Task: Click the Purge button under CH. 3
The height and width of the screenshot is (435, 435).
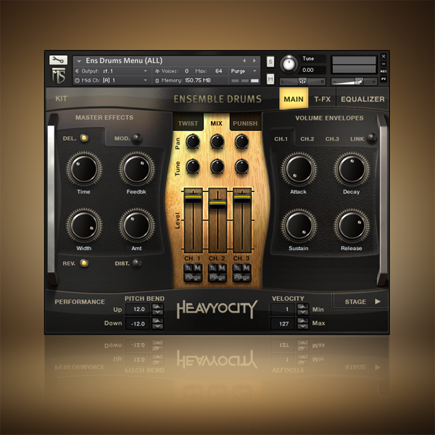Action: 242,278
